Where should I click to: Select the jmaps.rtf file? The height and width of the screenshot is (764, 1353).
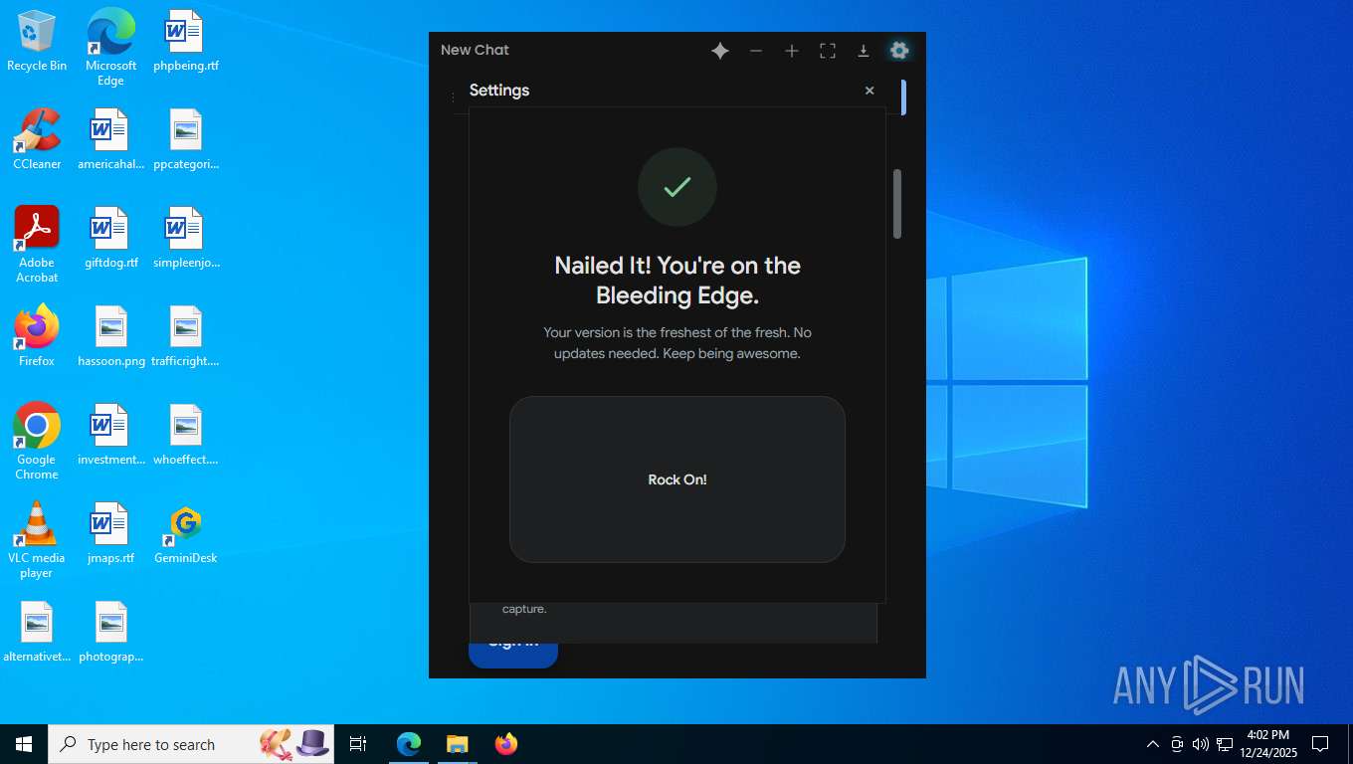[x=110, y=533]
